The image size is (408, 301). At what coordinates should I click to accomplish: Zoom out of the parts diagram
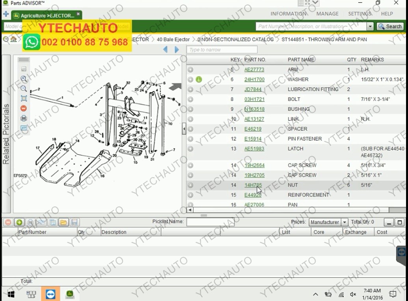click(24, 89)
